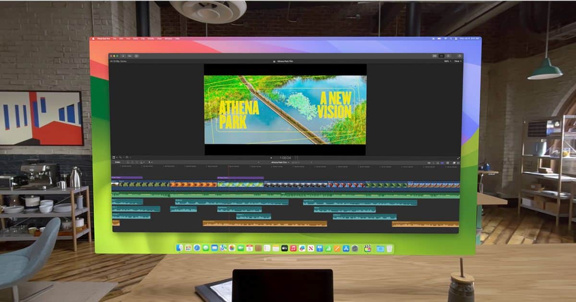Viewport: 576px width, 302px height.
Task: Open Final Cut Pro from the Dock
Action: 368,248
